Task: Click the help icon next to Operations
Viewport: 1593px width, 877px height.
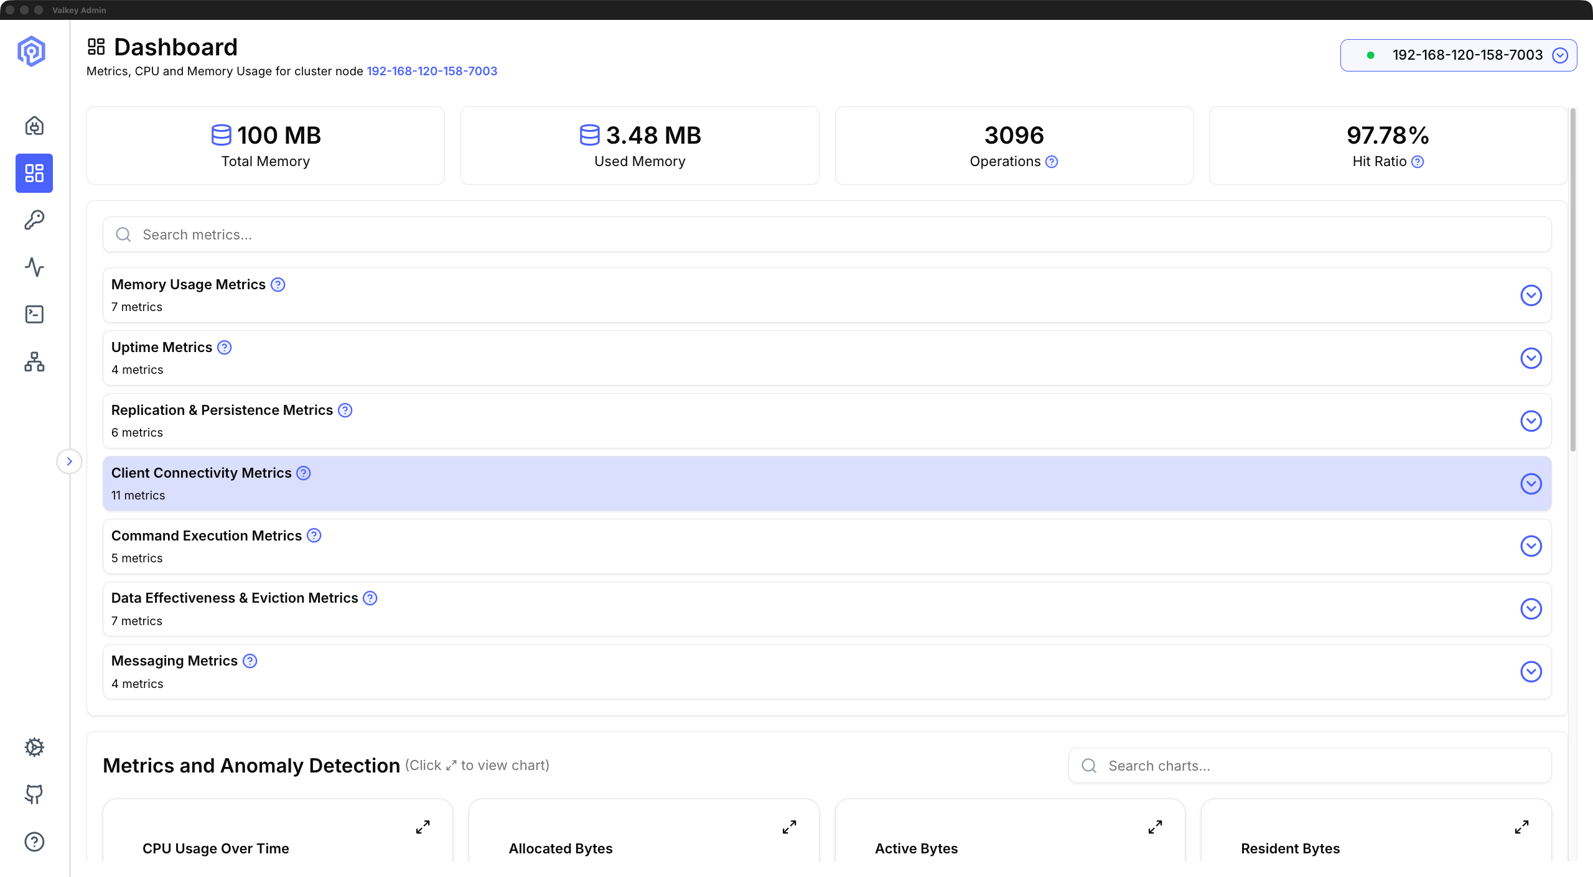Action: pos(1052,162)
